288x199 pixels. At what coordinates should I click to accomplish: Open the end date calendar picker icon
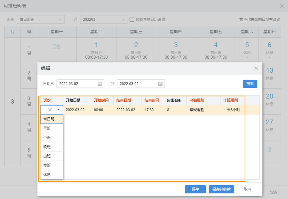160,84
